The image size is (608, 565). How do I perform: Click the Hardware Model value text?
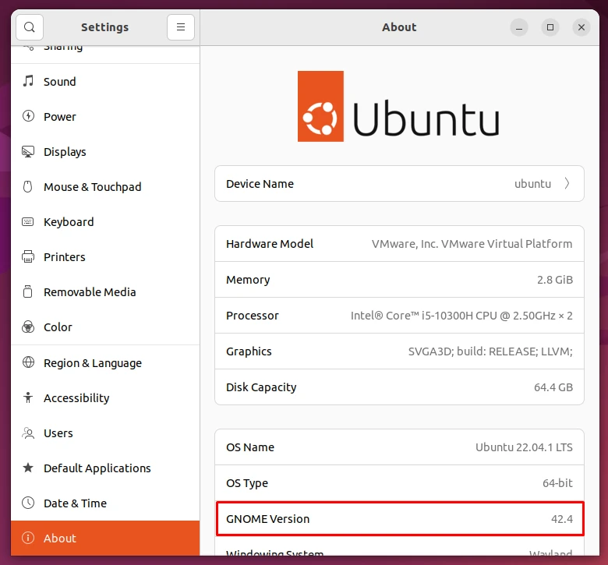pos(472,244)
